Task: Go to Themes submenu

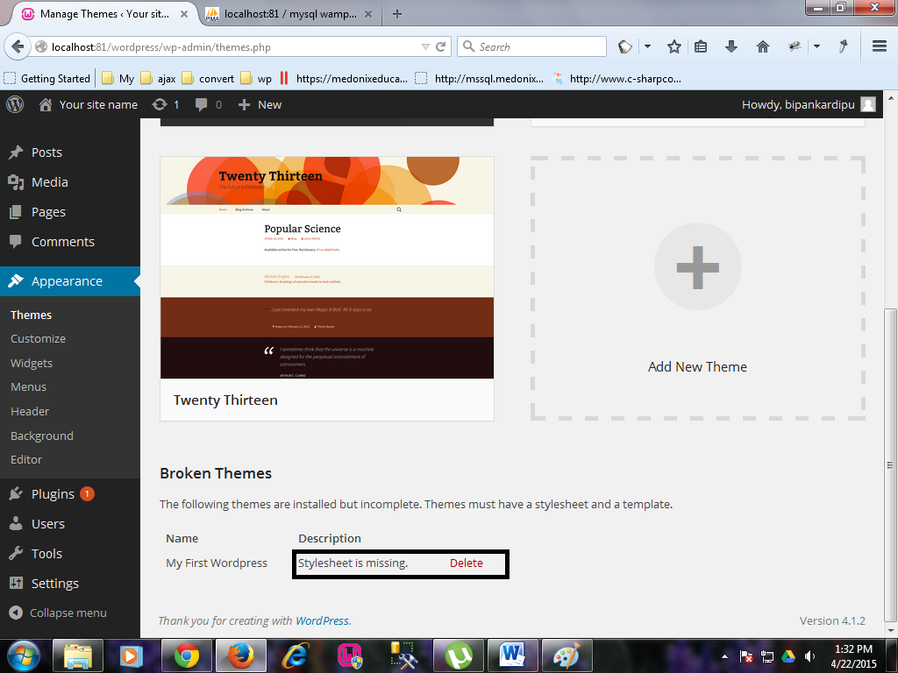Action: [x=31, y=315]
